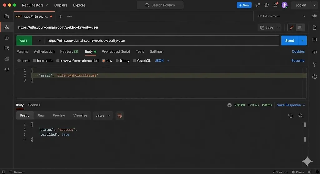Open the response JSON format dropdown

coord(103,116)
